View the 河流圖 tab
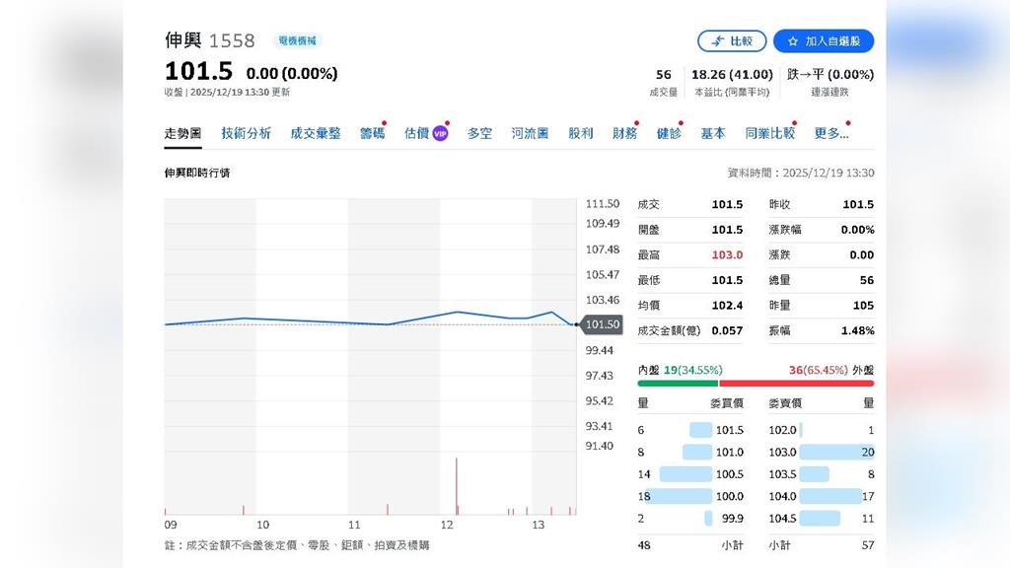This screenshot has width=1010, height=568. [530, 133]
